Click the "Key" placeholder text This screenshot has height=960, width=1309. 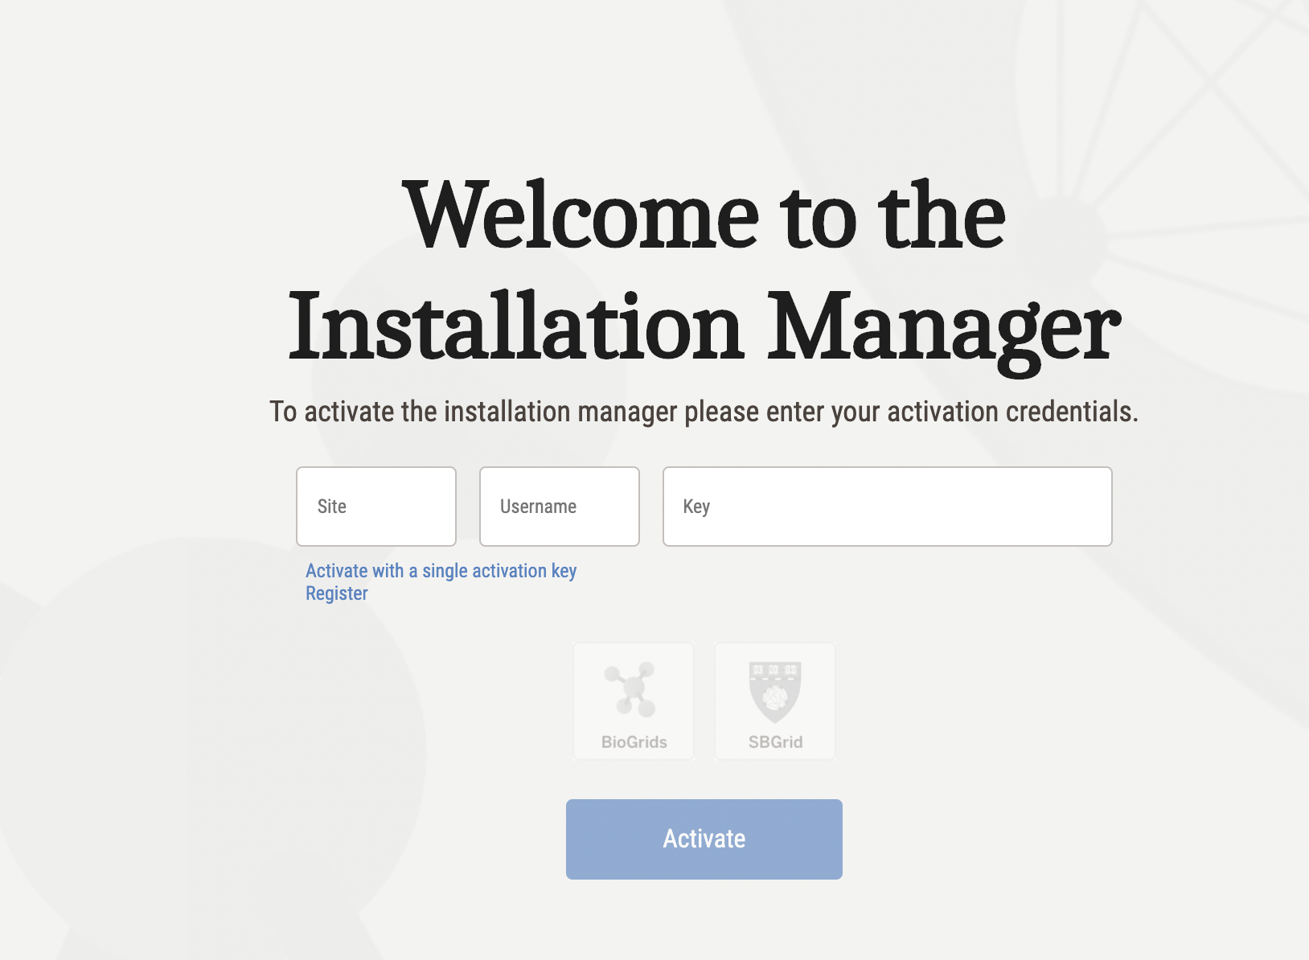click(x=696, y=507)
